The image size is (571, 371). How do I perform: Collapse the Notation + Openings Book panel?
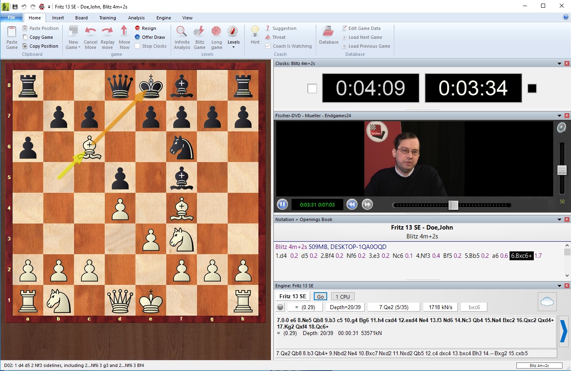pos(559,219)
